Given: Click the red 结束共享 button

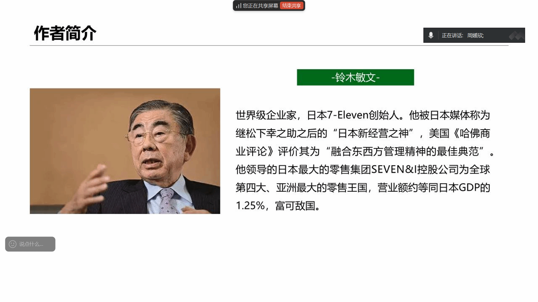Looking at the screenshot, I should pos(291,6).
